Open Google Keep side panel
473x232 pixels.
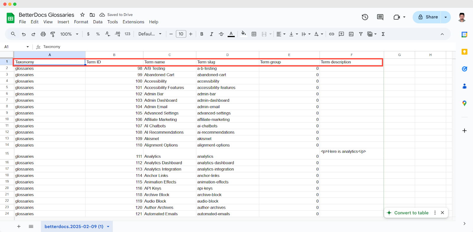464,52
